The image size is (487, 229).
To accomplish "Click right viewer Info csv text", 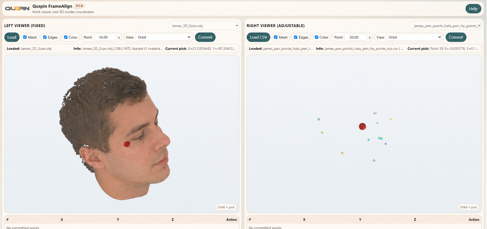I will 359,49.
